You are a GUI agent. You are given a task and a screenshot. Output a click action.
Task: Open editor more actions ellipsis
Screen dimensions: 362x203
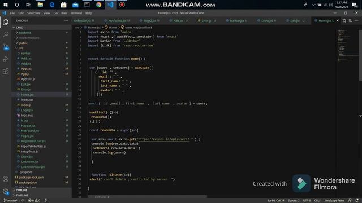click(357, 20)
